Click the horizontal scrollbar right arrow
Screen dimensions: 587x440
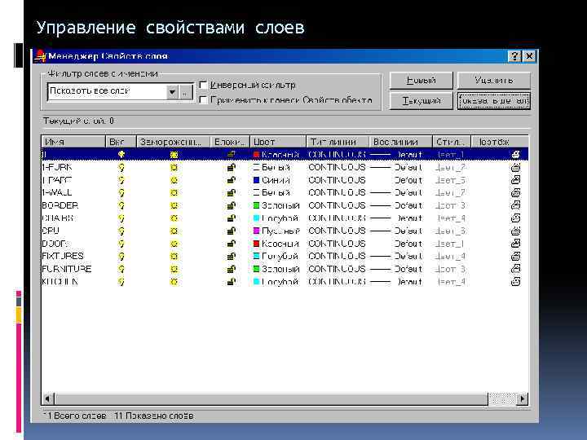[x=523, y=398]
